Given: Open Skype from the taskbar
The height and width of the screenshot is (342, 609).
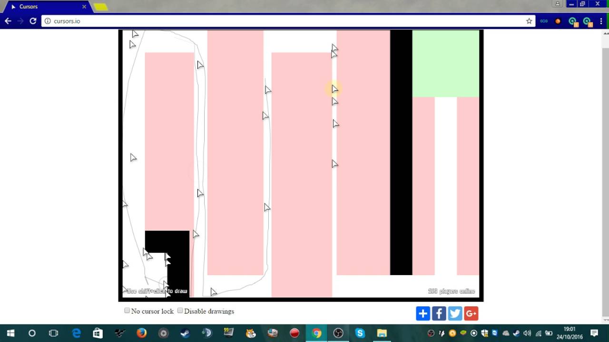Looking at the screenshot, I should click(x=360, y=333).
